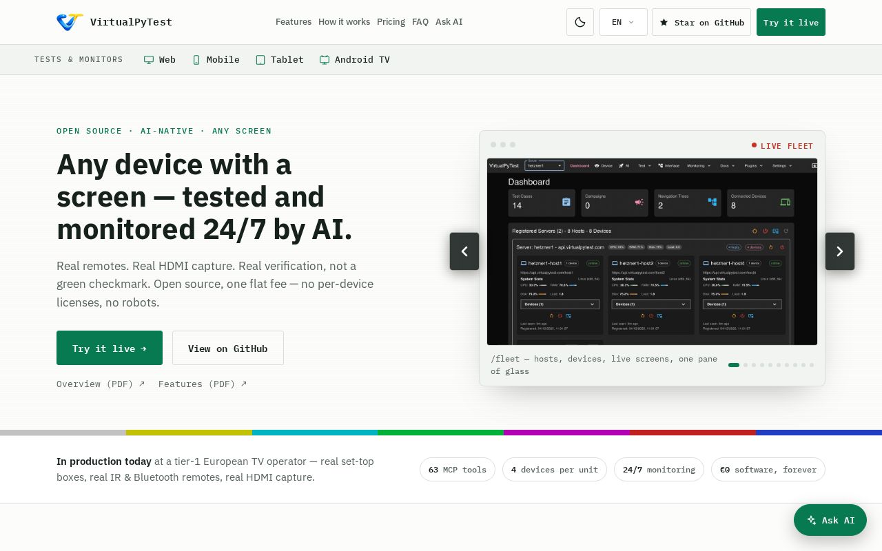Open the View on GitHub button
Screen dimensions: 882x551
[228, 348]
